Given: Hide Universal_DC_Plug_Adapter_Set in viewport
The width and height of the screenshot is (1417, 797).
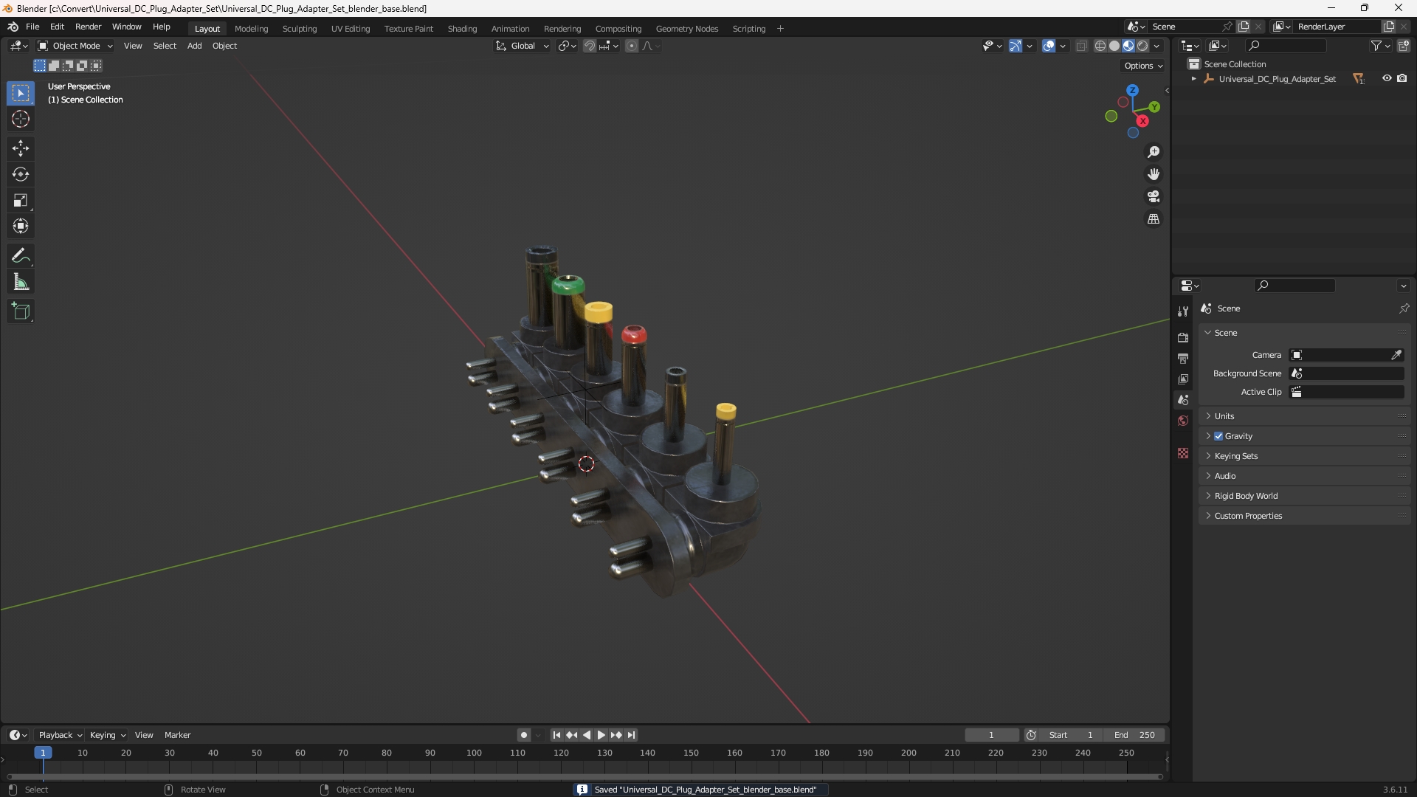Looking at the screenshot, I should click(x=1387, y=78).
